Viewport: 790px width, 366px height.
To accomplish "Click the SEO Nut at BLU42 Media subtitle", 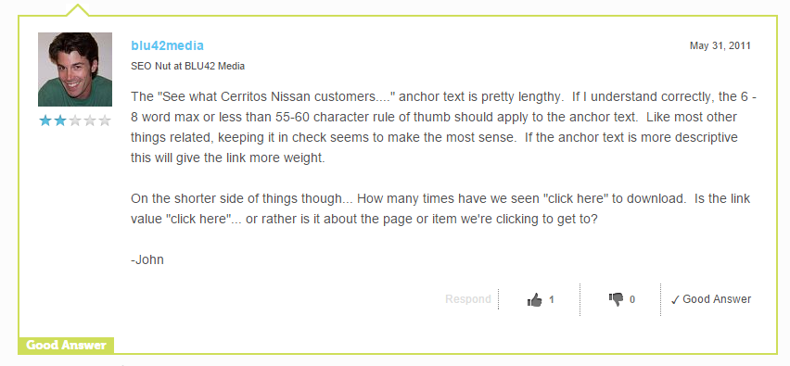I will click(188, 66).
